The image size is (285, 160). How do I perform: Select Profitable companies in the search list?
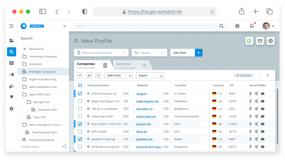coord(42,72)
